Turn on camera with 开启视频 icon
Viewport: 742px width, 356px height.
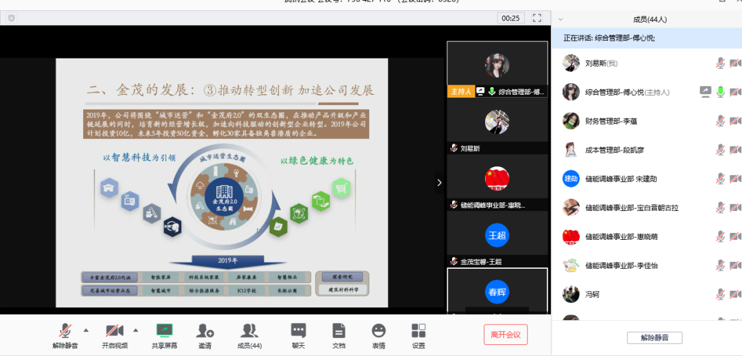pos(115,331)
